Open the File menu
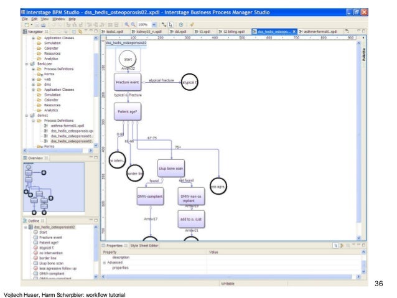Screen dimensions: 397x298 point(25,19)
